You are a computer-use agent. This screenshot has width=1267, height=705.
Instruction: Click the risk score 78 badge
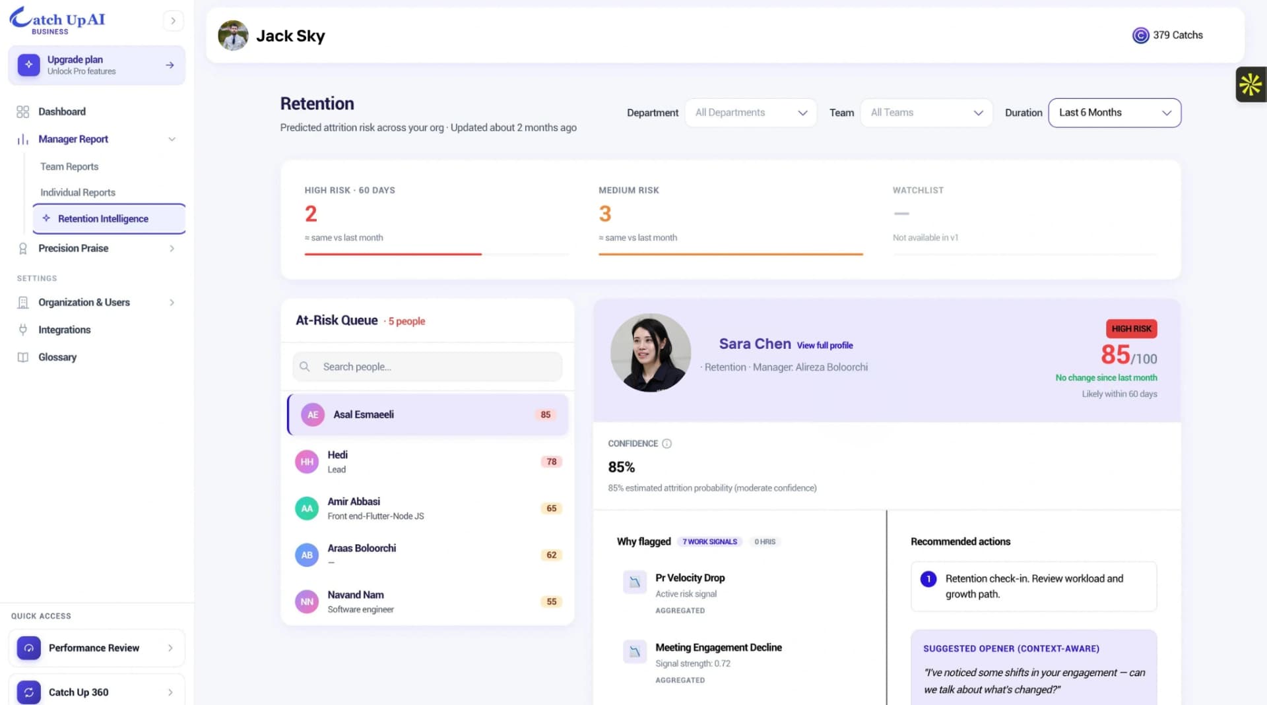[x=552, y=462]
